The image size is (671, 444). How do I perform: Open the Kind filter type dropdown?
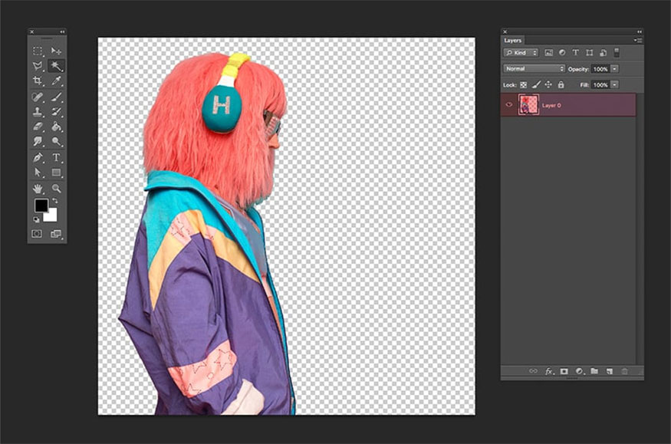(x=521, y=53)
